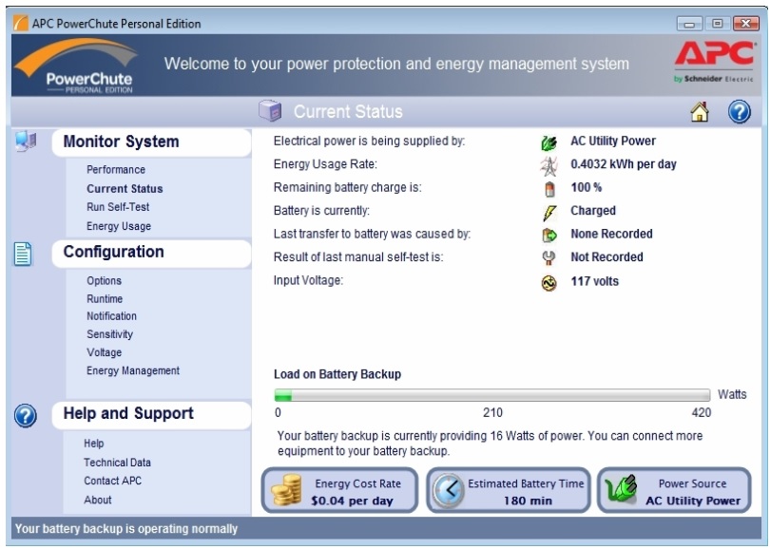The width and height of the screenshot is (770, 549).
Task: Click the '0.4032 kWh per day' value
Action: point(624,164)
